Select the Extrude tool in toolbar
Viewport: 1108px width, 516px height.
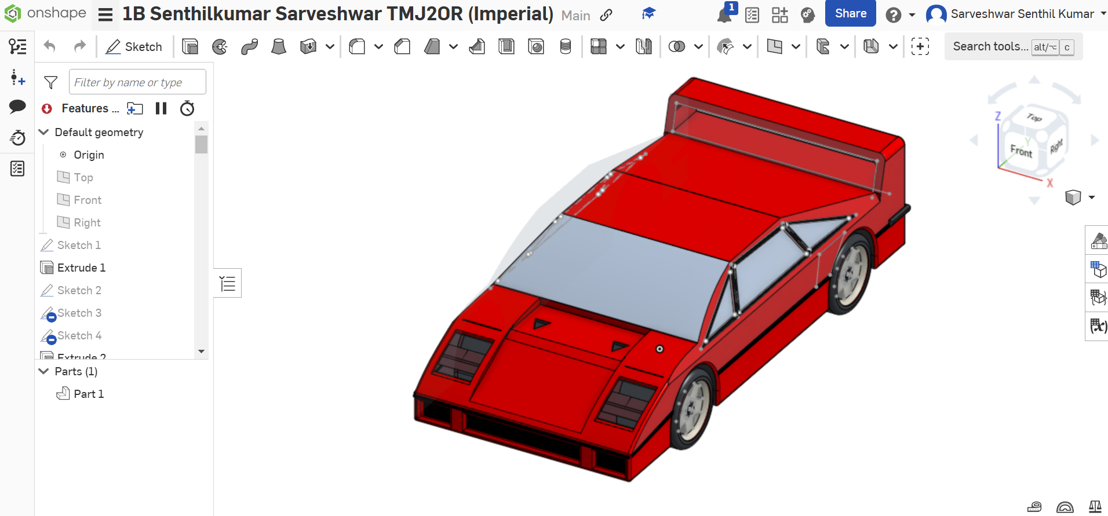[189, 46]
